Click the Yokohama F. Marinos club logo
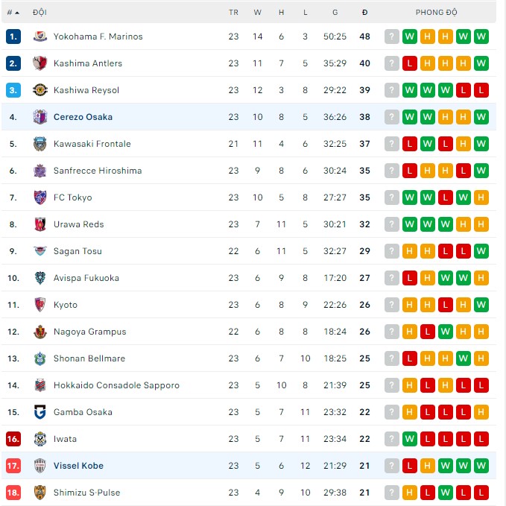The image size is (506, 506). tap(40, 37)
